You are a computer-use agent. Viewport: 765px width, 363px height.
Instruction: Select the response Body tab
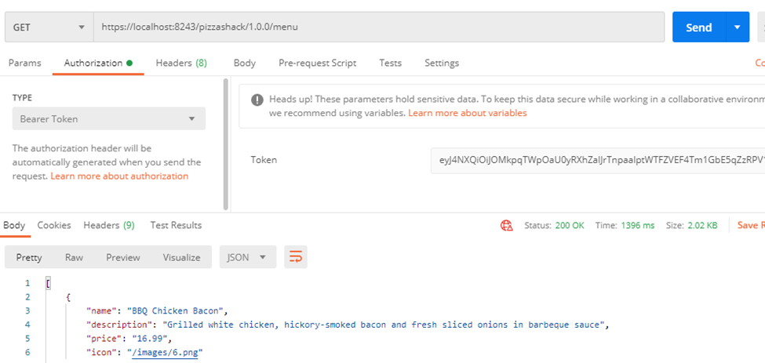tap(14, 225)
